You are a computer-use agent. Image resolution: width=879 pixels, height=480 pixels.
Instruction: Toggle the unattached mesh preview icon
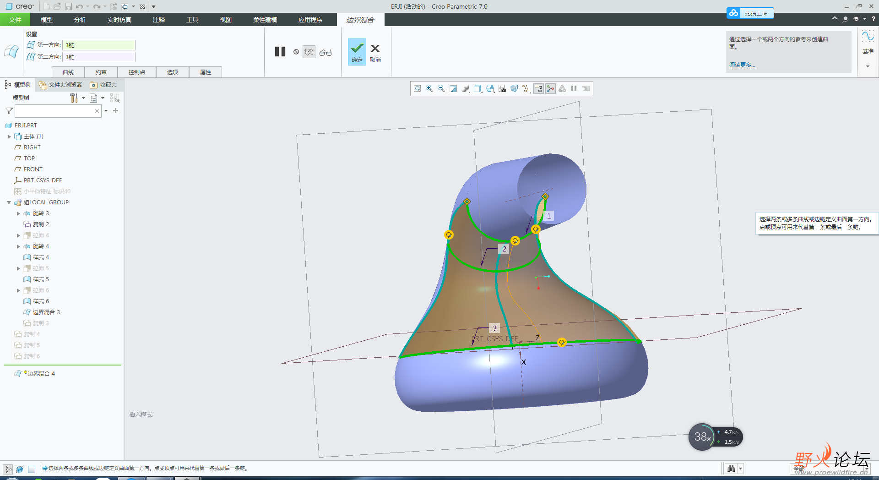click(x=309, y=52)
